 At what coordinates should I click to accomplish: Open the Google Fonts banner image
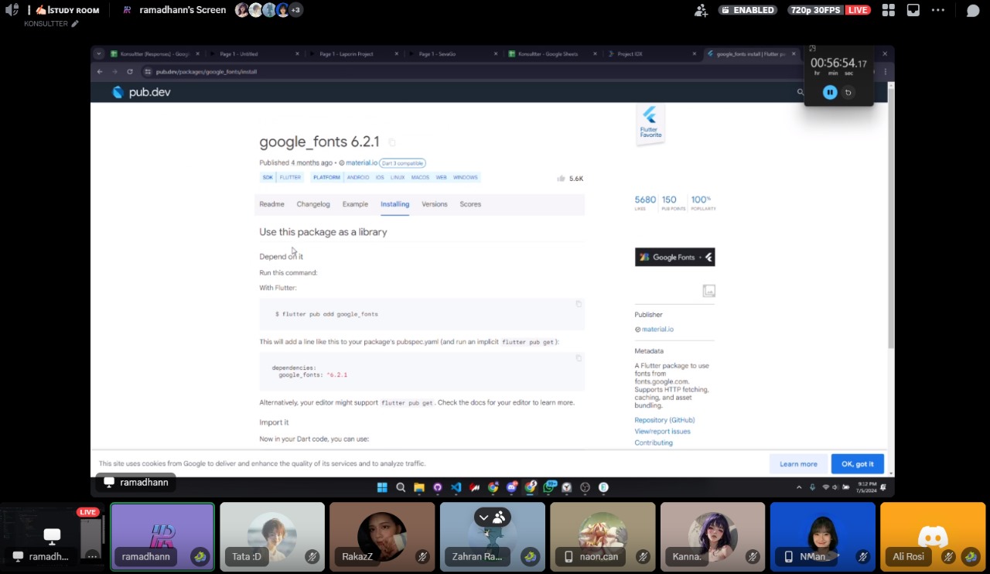point(674,257)
